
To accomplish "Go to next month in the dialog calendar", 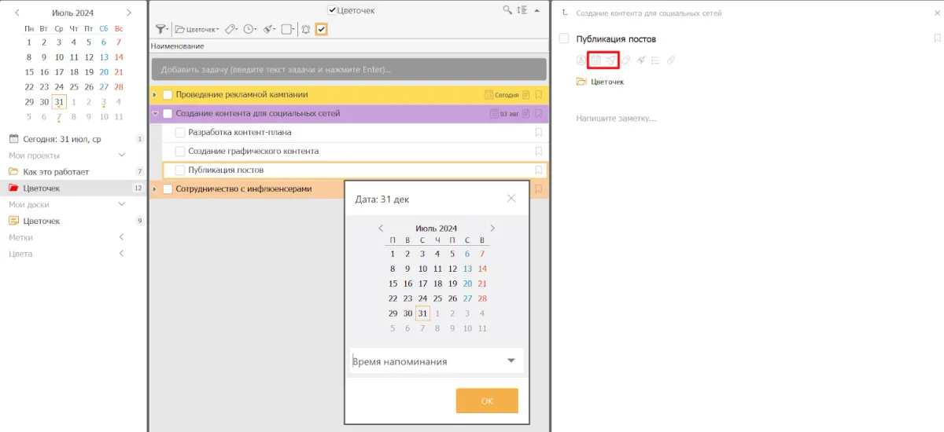I will click(492, 229).
